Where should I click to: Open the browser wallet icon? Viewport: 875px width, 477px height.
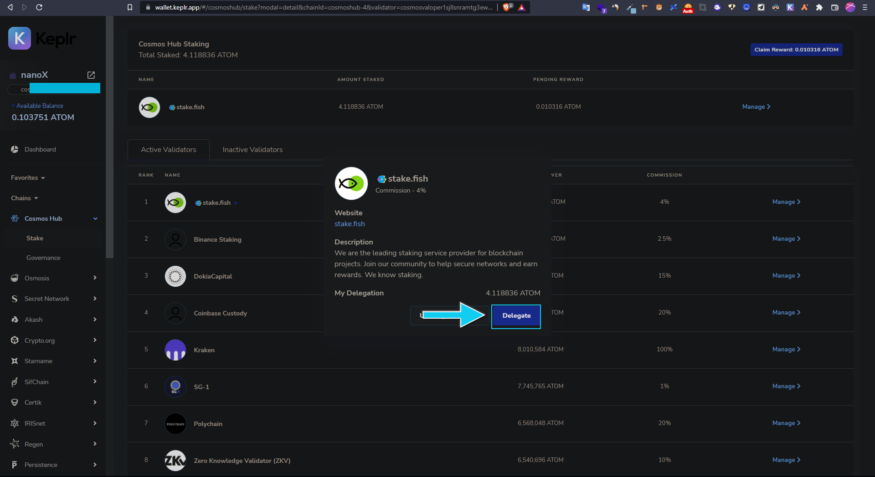(x=835, y=7)
